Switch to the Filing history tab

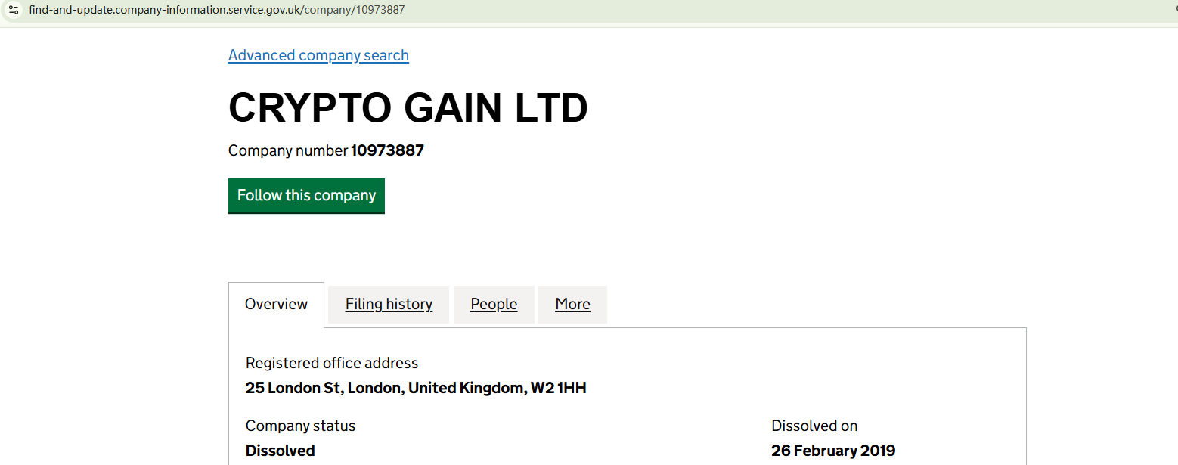click(x=389, y=304)
